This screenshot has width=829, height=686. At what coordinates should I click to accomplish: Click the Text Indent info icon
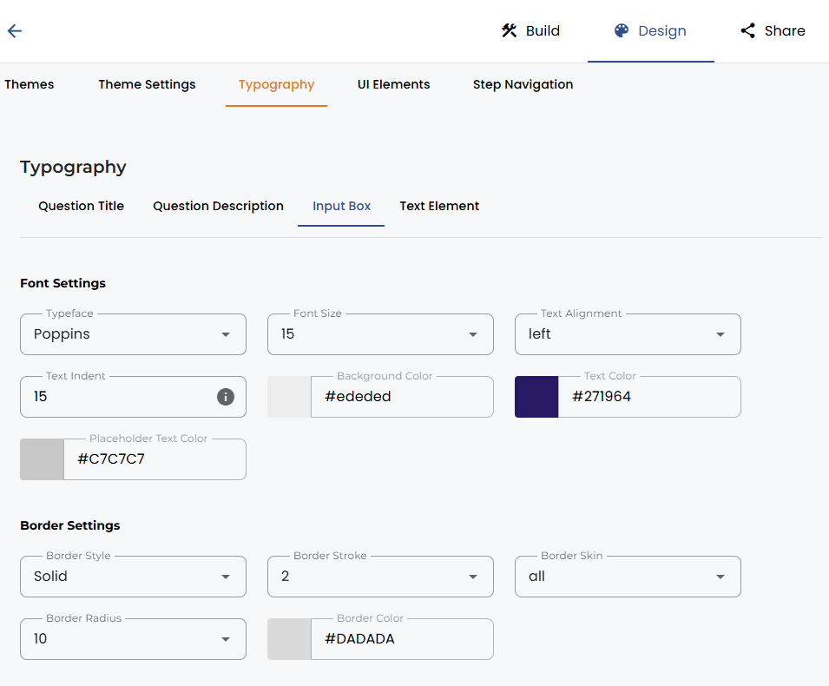(226, 397)
